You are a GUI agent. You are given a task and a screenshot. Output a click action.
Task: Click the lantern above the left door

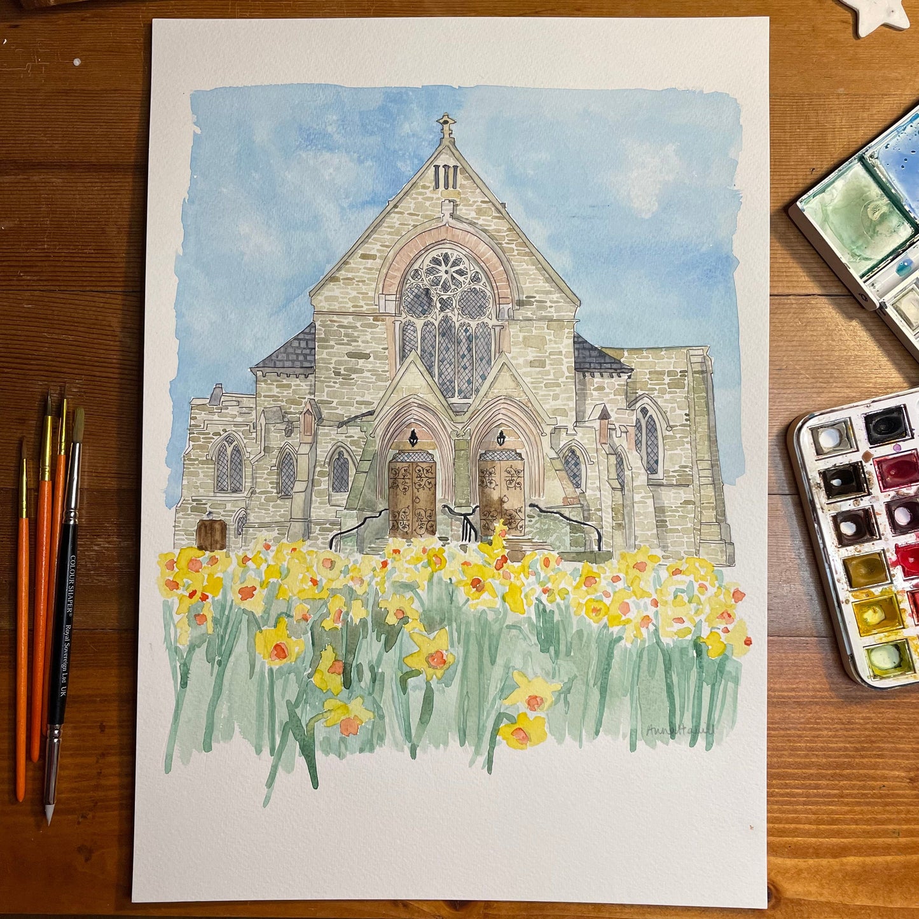[x=413, y=438]
